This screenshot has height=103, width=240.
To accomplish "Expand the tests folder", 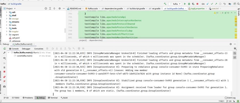I will pos(7,25).
